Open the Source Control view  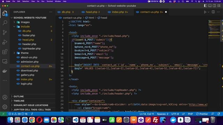(x=5, y=32)
